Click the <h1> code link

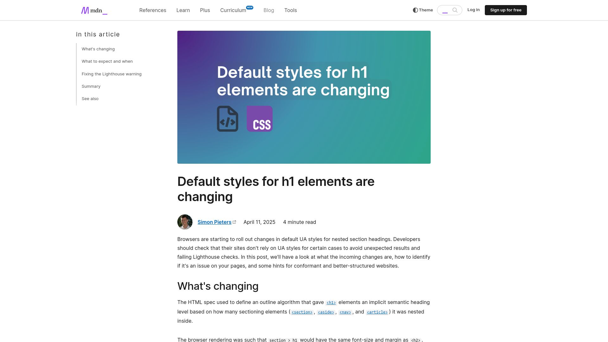click(x=331, y=303)
